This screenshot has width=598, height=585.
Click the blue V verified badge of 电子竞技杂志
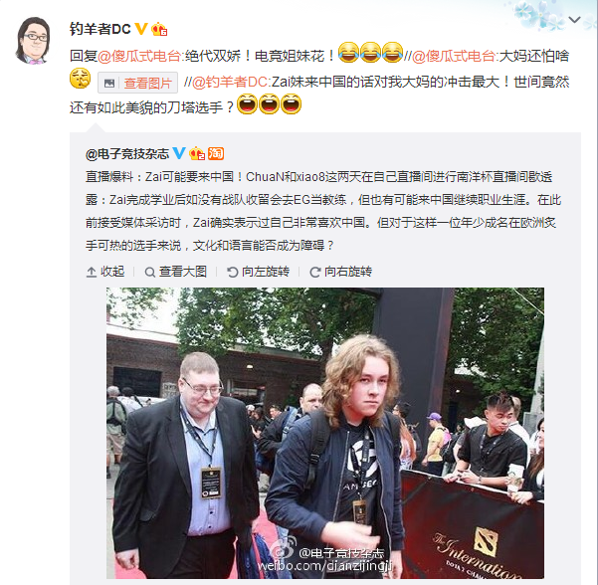point(179,153)
